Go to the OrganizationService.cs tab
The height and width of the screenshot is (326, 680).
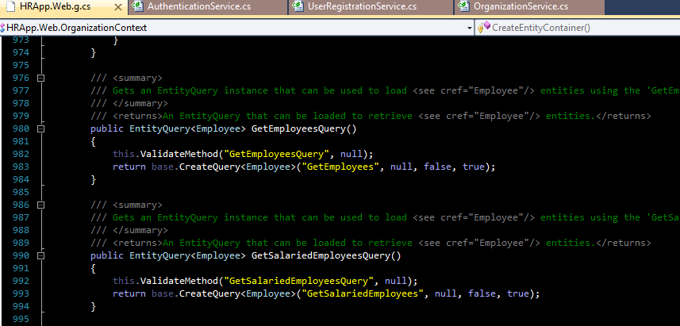click(520, 7)
